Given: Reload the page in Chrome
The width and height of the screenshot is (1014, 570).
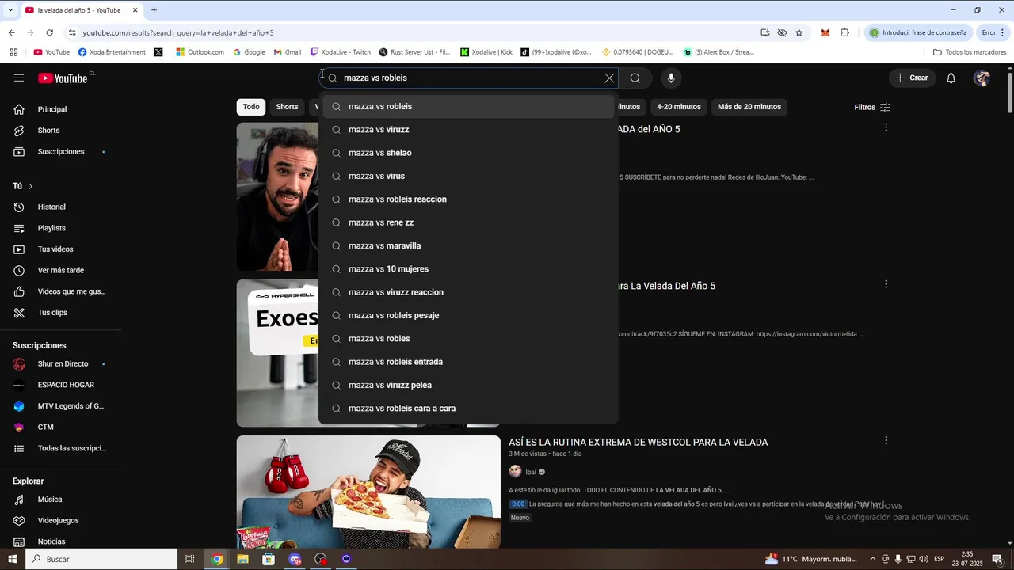Looking at the screenshot, I should [x=49, y=32].
